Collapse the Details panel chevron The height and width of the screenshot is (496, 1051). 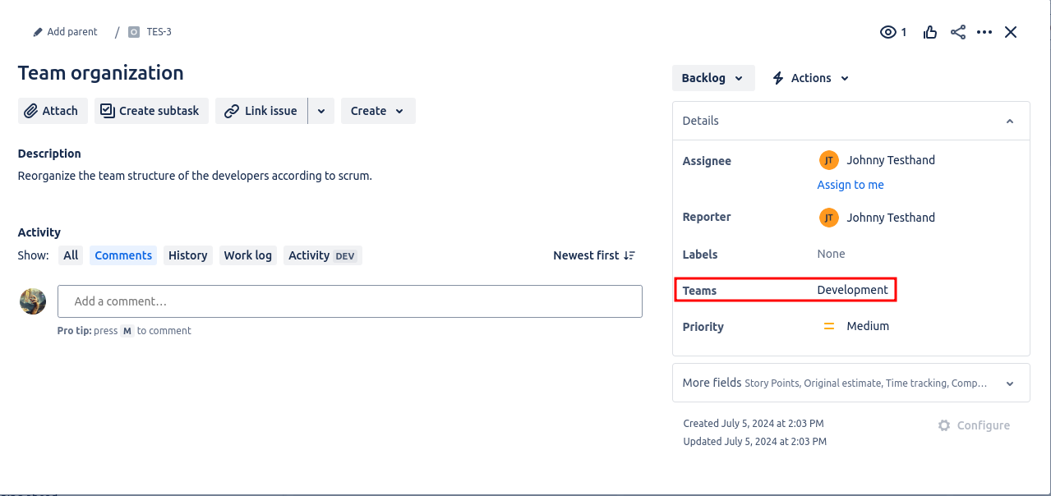tap(1010, 121)
